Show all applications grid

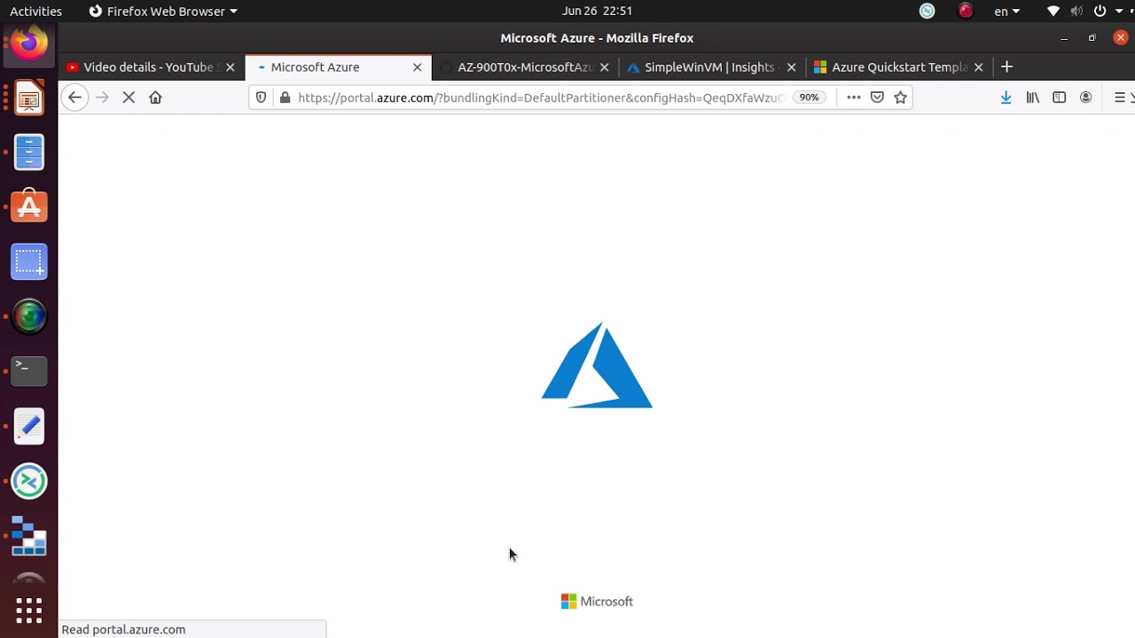pos(29,611)
